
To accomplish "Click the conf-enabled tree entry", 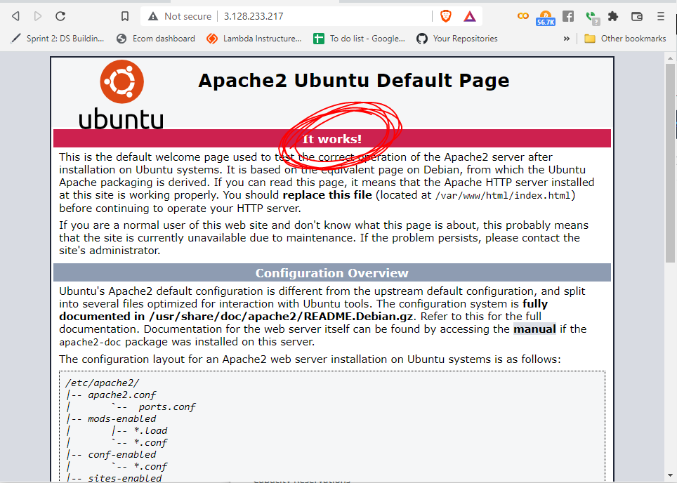I will click(x=121, y=454).
